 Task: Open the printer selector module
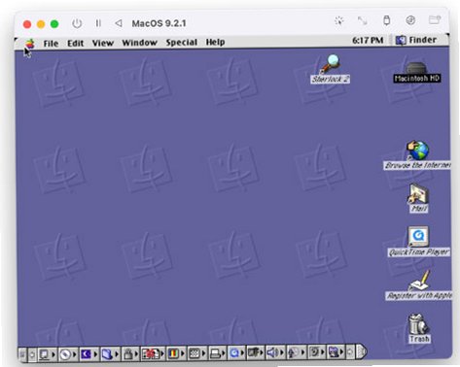point(218,352)
